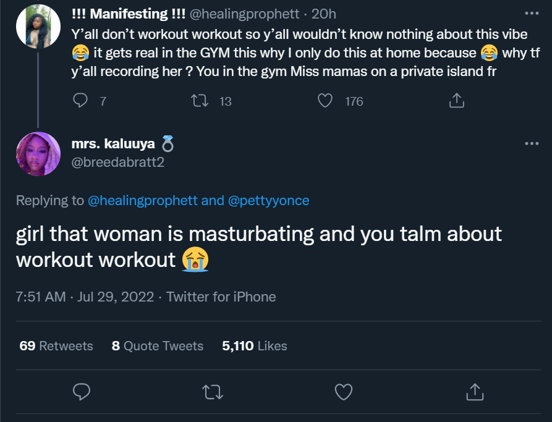View the 69 Retweets list
Viewport: 552px width, 422px height.
click(x=56, y=346)
